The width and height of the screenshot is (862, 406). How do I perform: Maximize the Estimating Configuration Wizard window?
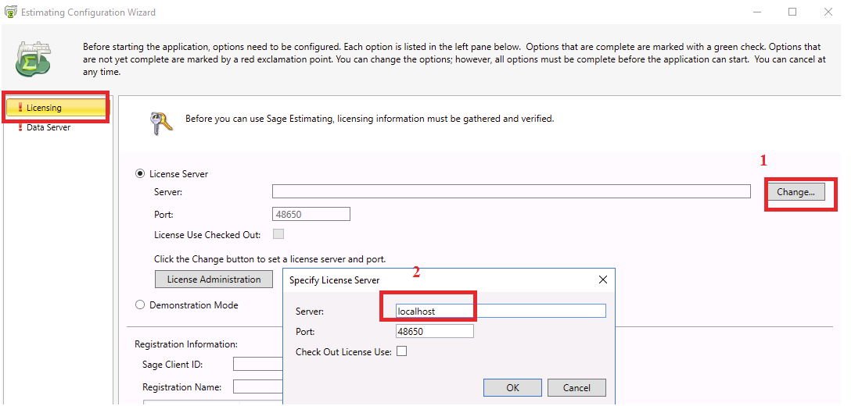click(x=792, y=12)
